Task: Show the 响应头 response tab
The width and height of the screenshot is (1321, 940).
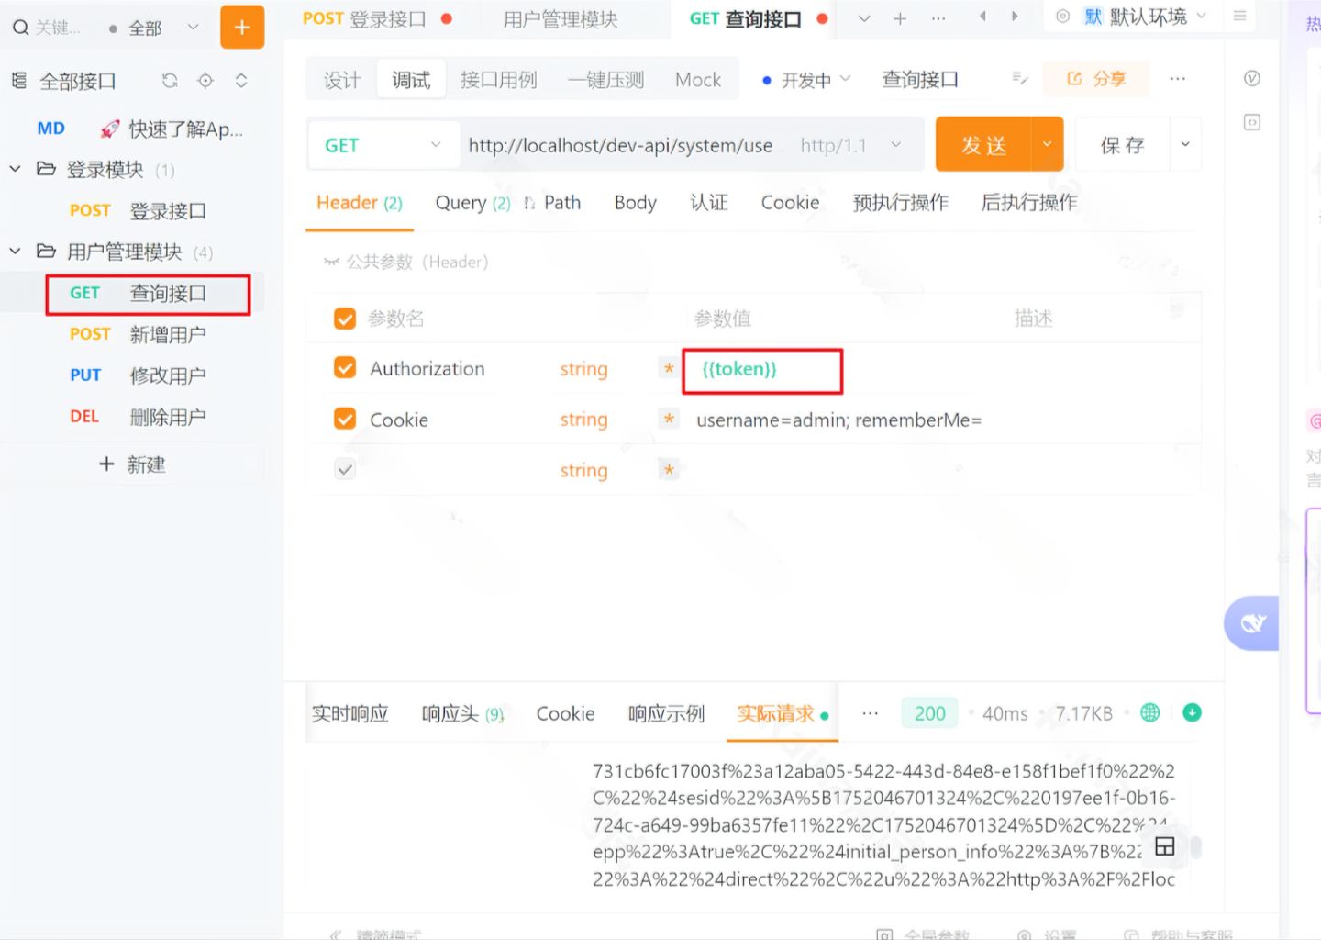Action: (463, 713)
